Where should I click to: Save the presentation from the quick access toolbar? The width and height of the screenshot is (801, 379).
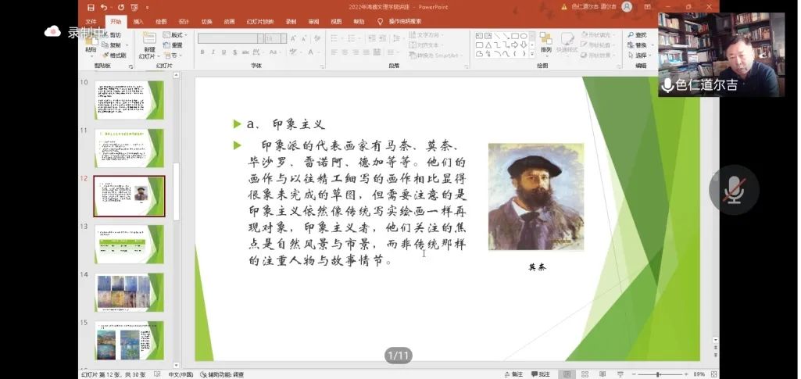[91, 7]
